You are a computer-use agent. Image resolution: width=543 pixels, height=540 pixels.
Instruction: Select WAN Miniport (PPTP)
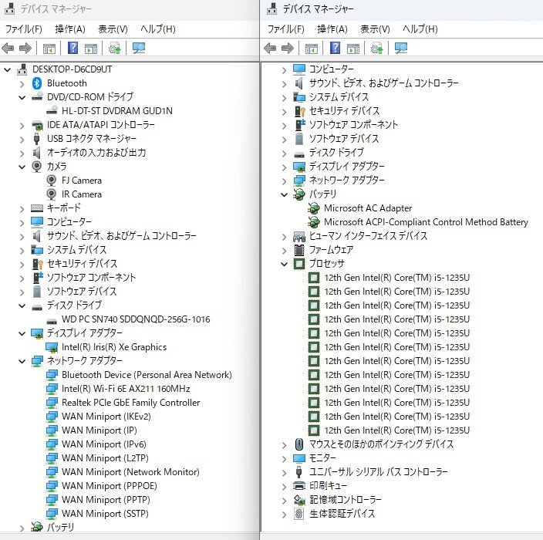pos(106,499)
